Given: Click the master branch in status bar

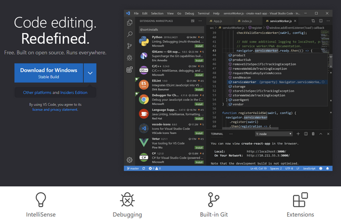Looking at the screenshot, I should pos(133,169).
